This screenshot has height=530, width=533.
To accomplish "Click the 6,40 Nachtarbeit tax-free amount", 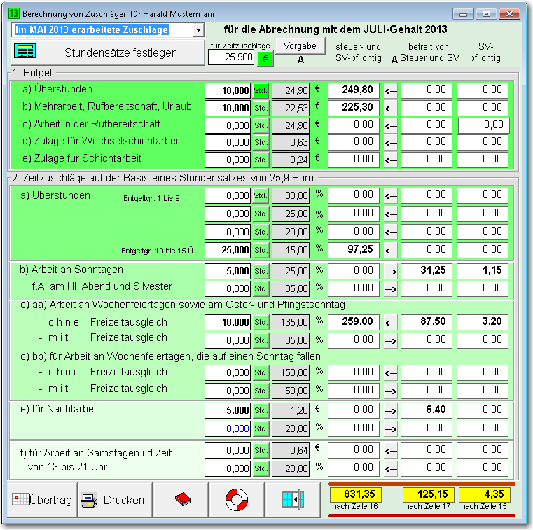I will click(427, 410).
